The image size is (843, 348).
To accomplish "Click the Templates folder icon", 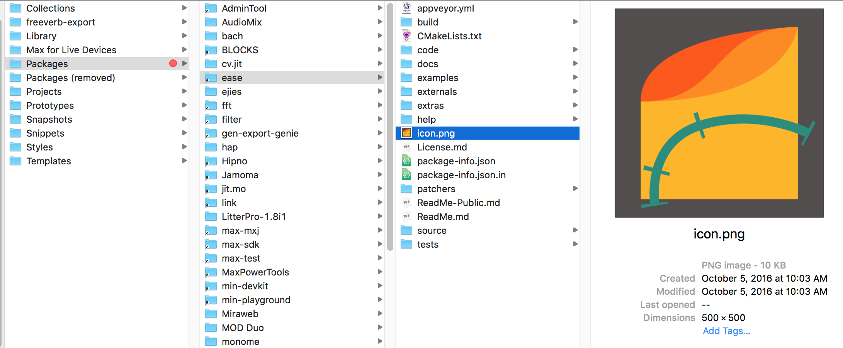I will tap(15, 160).
